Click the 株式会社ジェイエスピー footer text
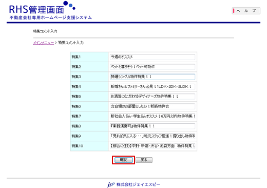 tap(138, 184)
